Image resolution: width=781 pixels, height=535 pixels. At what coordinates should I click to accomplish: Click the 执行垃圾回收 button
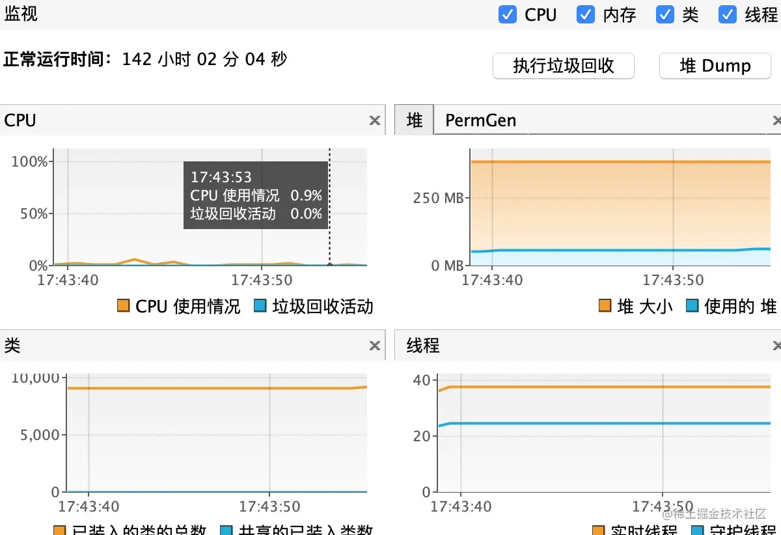(563, 66)
